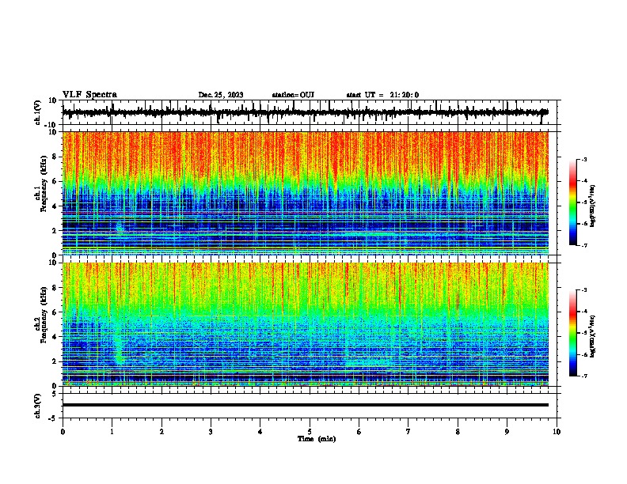Image resolution: width=627 pixels, height=484 pixels.
Task: Select the date text "Dec. 25, 2023"
Action: coord(221,95)
